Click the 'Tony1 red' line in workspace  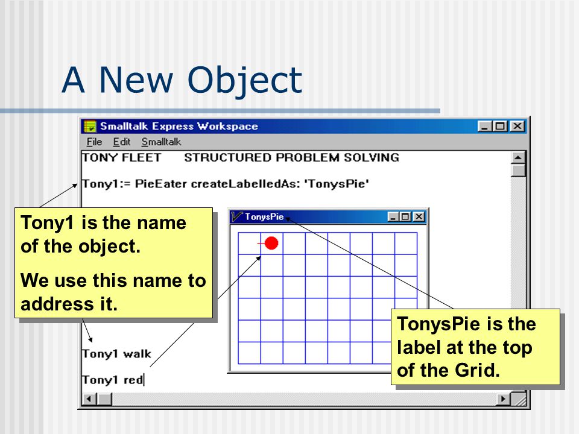113,380
